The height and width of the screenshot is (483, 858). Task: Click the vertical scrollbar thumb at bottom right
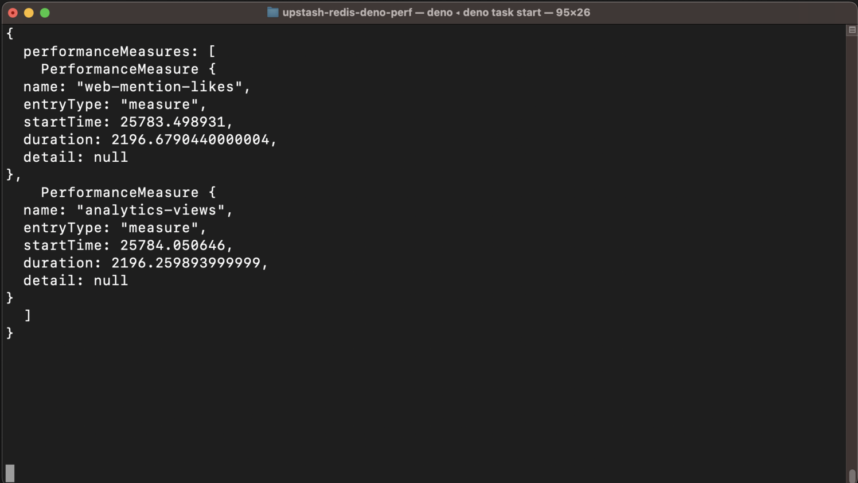click(x=852, y=476)
